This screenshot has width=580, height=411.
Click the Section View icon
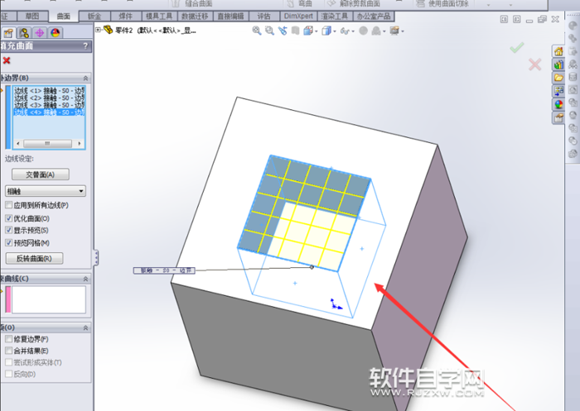pyautogui.click(x=295, y=31)
